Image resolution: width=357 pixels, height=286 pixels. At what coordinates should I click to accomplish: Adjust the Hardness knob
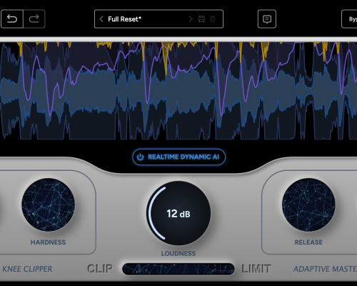click(x=48, y=205)
